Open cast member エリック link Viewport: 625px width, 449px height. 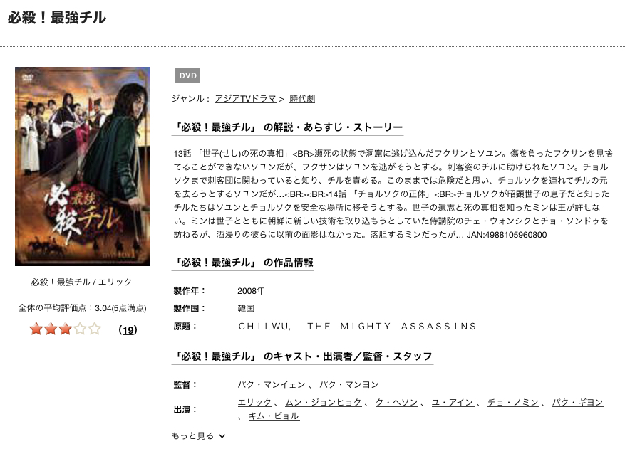coord(254,403)
